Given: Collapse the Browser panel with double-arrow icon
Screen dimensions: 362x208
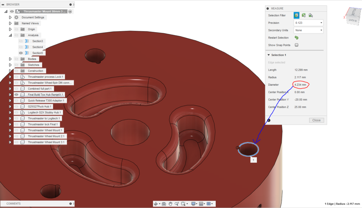Looking at the screenshot, I should [3, 4].
